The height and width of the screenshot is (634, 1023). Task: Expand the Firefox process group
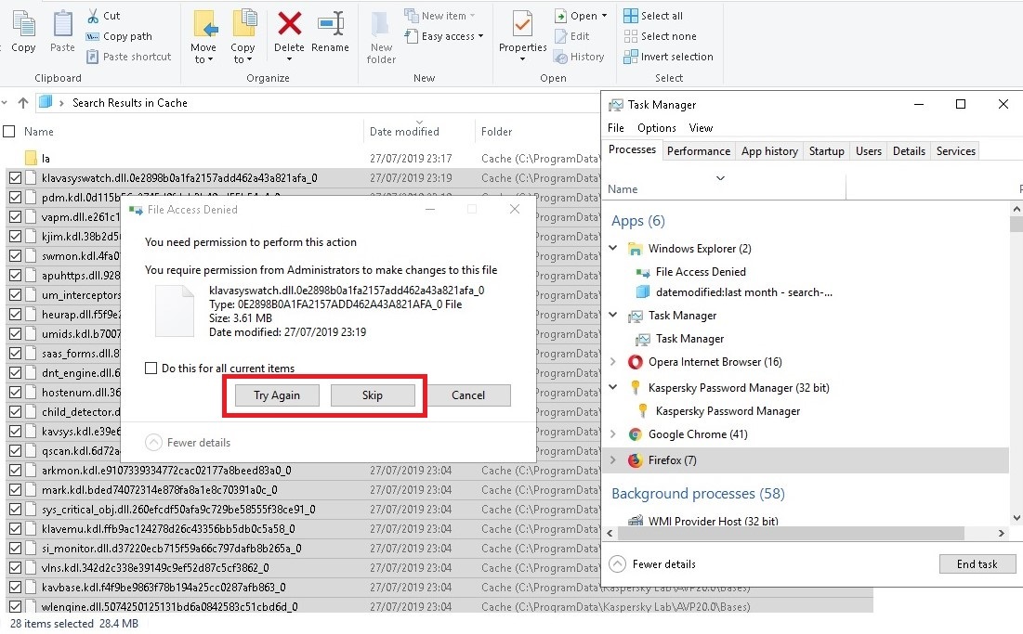(613, 460)
